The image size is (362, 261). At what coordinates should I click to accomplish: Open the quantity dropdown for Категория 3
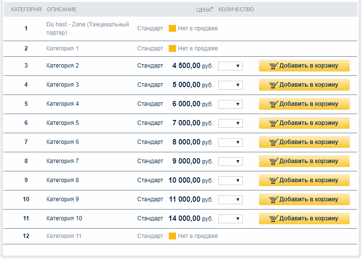click(231, 85)
